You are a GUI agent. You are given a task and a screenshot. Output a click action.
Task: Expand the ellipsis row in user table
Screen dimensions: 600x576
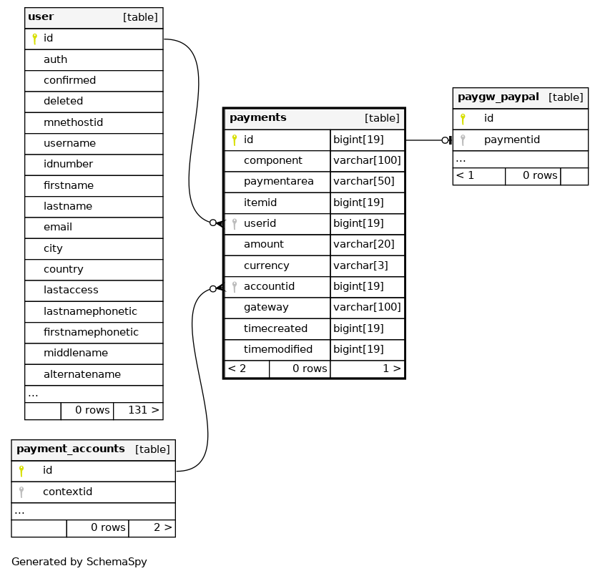pos(33,394)
